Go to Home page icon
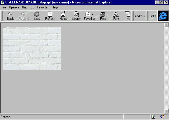 pyautogui.click(x=63, y=16)
